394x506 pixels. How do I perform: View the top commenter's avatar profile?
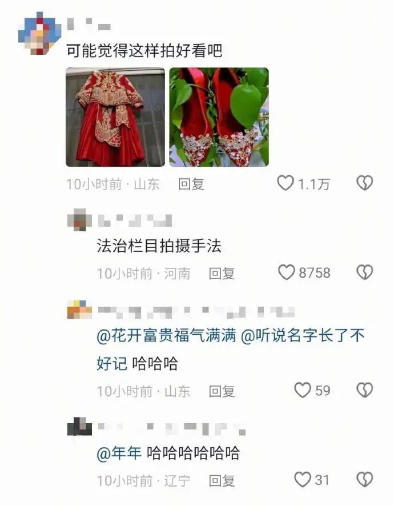click(x=40, y=33)
